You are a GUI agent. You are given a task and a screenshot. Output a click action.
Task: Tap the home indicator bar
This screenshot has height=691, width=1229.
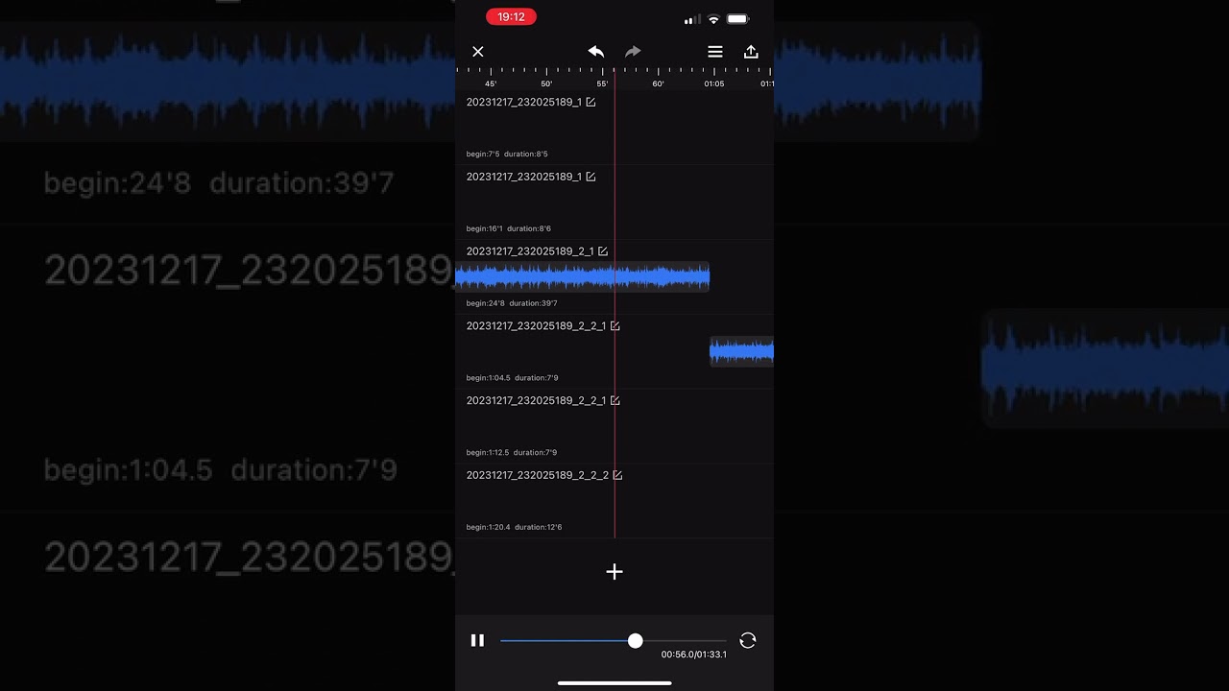pos(614,683)
